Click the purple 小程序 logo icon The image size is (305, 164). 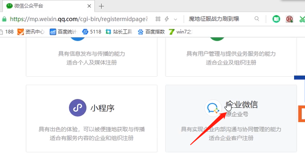click(78, 108)
